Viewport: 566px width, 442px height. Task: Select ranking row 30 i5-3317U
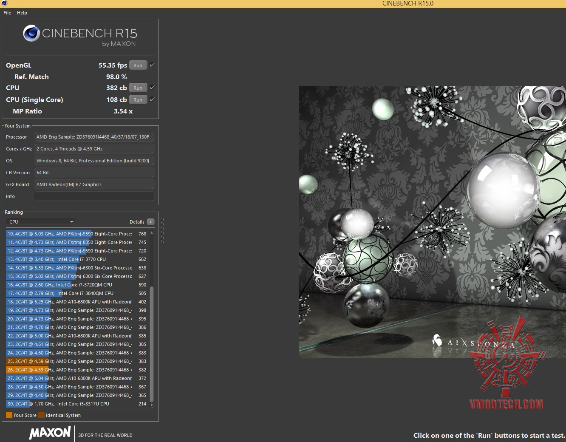77,404
